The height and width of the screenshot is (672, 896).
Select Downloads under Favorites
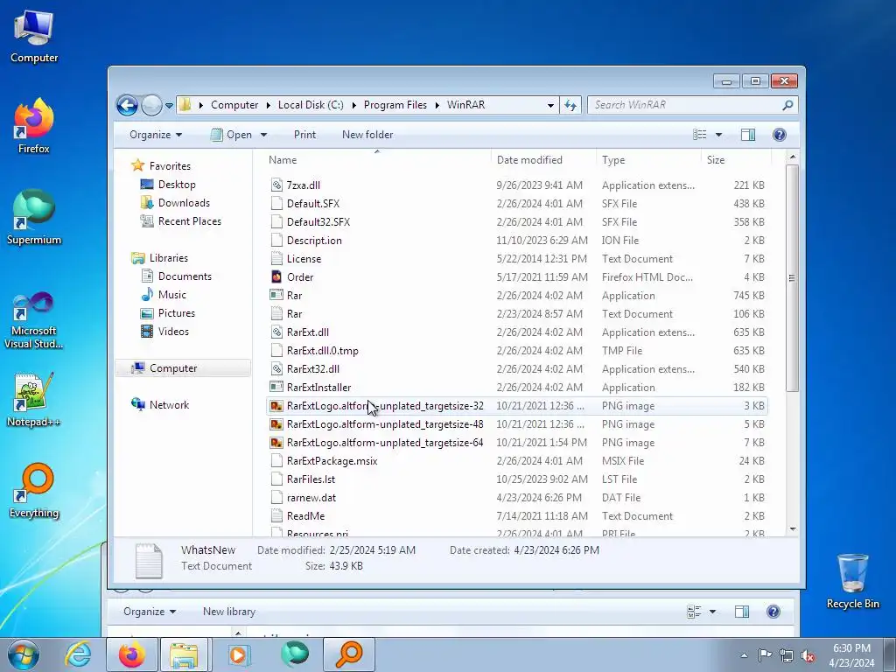[x=184, y=203]
